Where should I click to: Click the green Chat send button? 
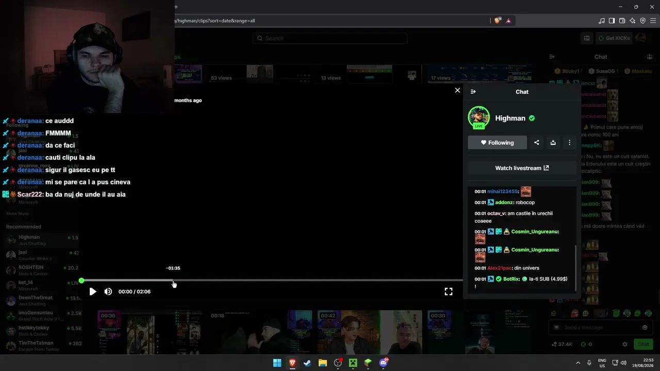point(643,344)
